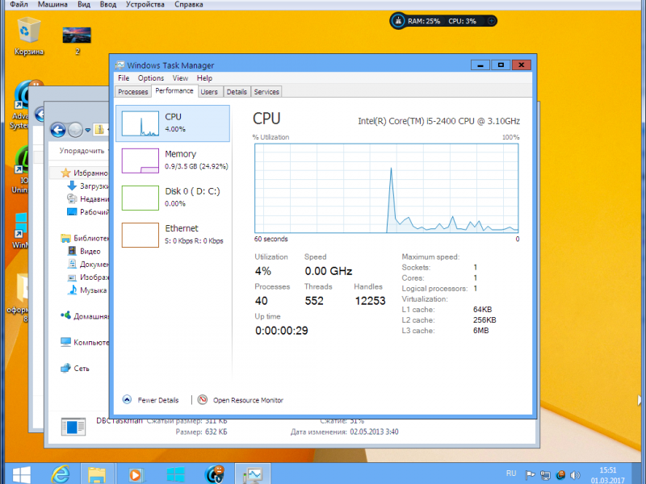Switch to the Processes tab

point(132,92)
